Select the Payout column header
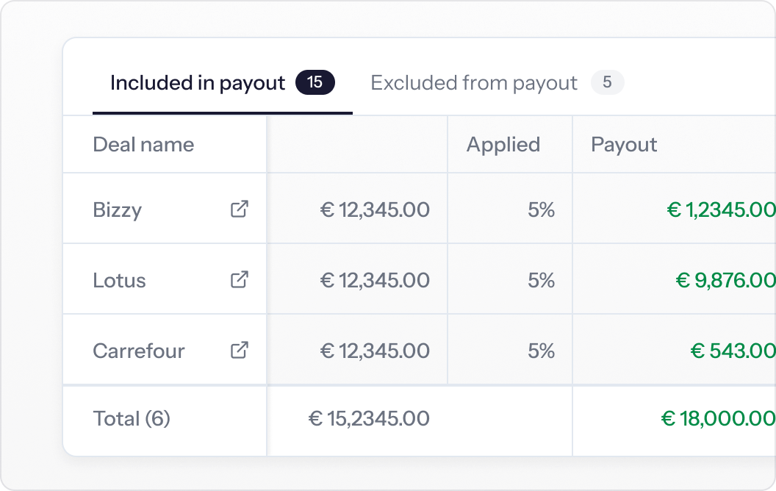This screenshot has height=491, width=776. tap(624, 145)
